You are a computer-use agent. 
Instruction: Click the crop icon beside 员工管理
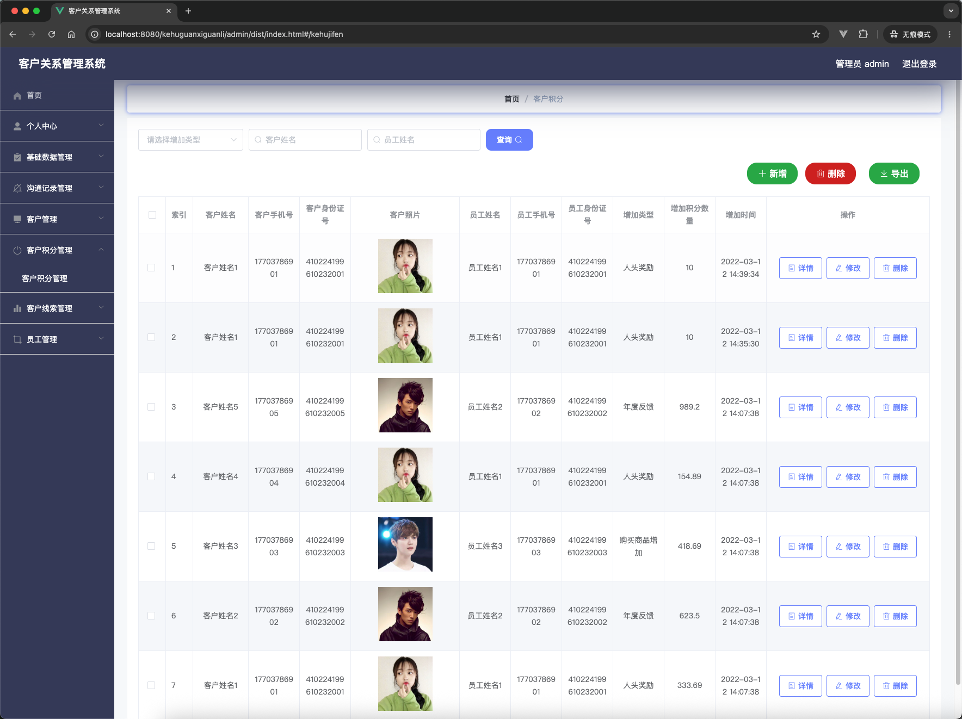17,339
